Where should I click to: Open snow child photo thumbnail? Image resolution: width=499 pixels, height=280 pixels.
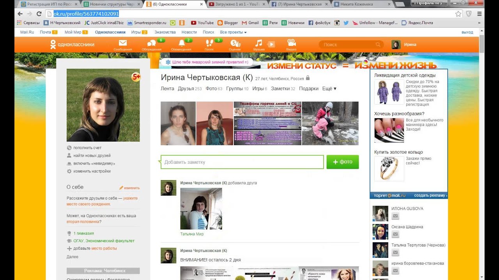point(330,123)
